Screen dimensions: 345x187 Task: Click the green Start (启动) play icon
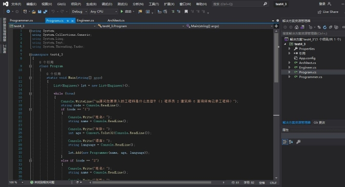tap(121, 11)
